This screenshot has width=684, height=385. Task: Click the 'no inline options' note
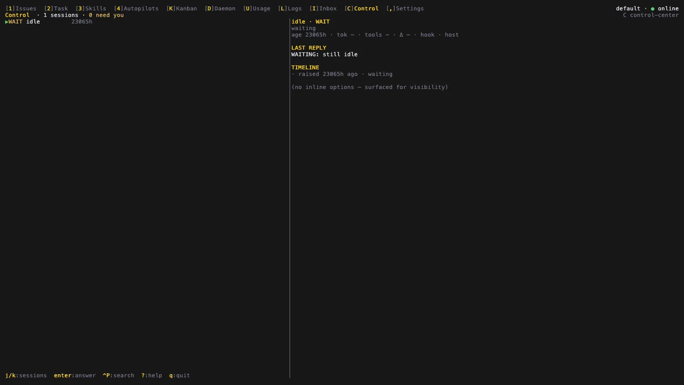[370, 87]
